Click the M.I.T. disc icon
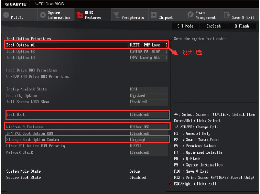The width and height of the screenshot is (260, 194). 6,15
